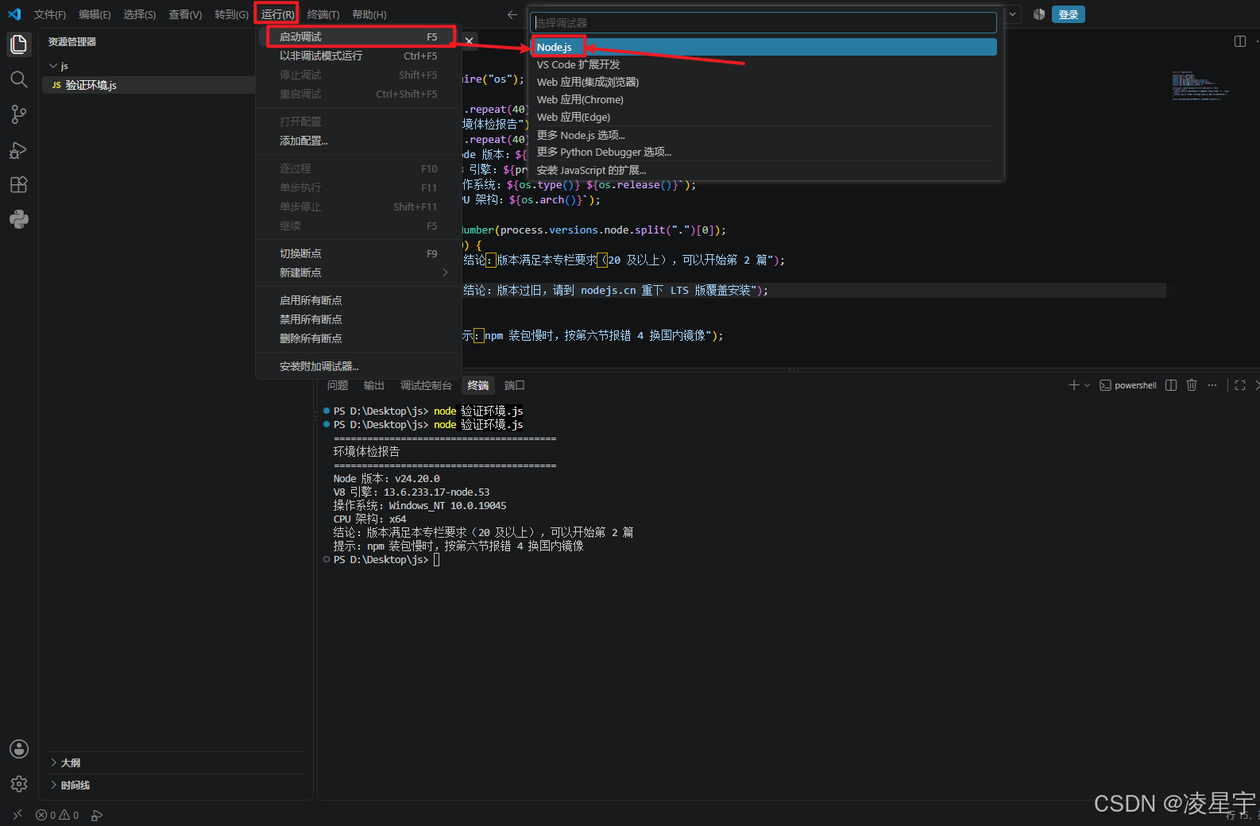Screen dimensions: 1260x826
Task: Open the 终端(T) menu
Action: [x=323, y=14]
